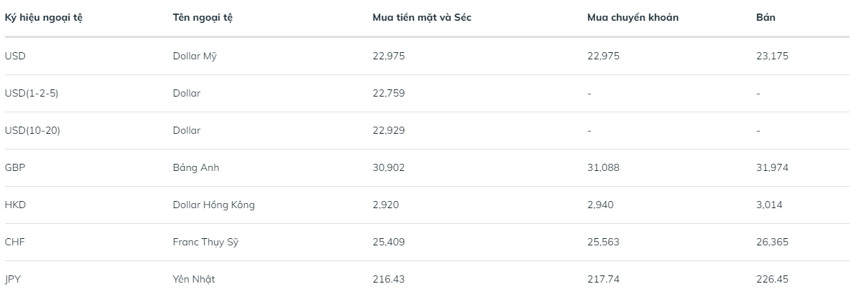Select the 'Yên Nhật' currency name
The height and width of the screenshot is (294, 851).
click(194, 279)
